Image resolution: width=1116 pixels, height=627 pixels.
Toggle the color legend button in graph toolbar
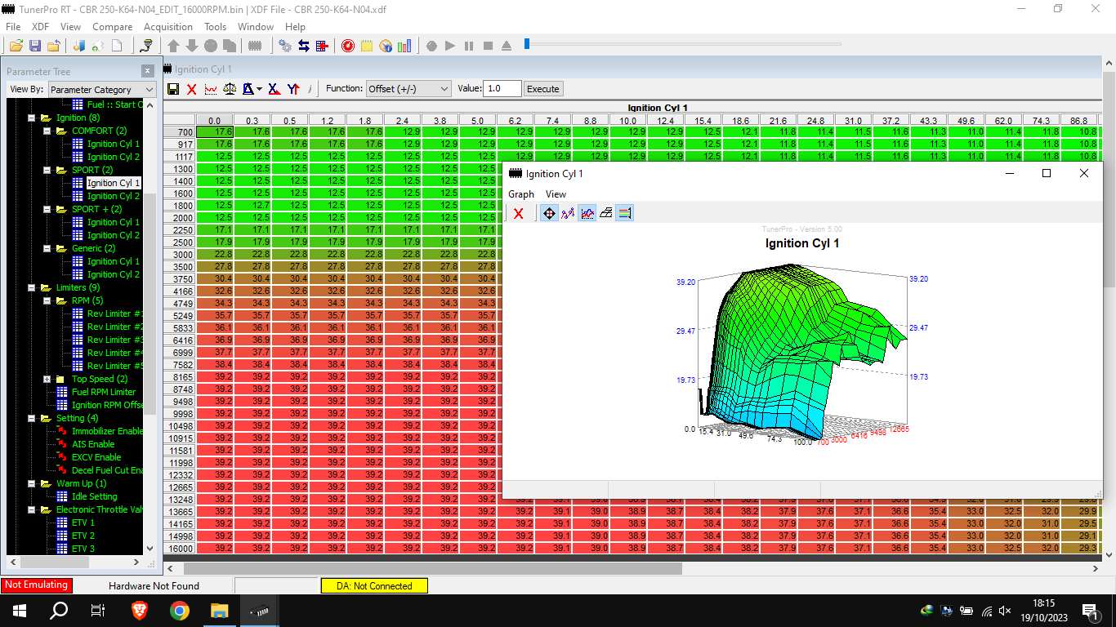point(624,213)
